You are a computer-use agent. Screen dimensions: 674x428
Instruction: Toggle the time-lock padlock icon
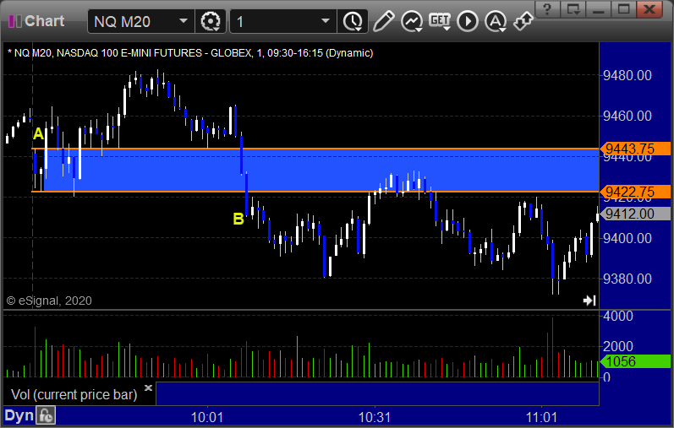pos(46,415)
